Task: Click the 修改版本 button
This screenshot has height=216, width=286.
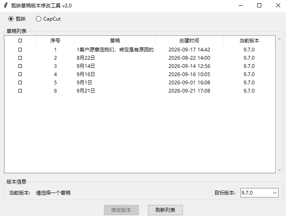Action: pyautogui.click(x=121, y=210)
